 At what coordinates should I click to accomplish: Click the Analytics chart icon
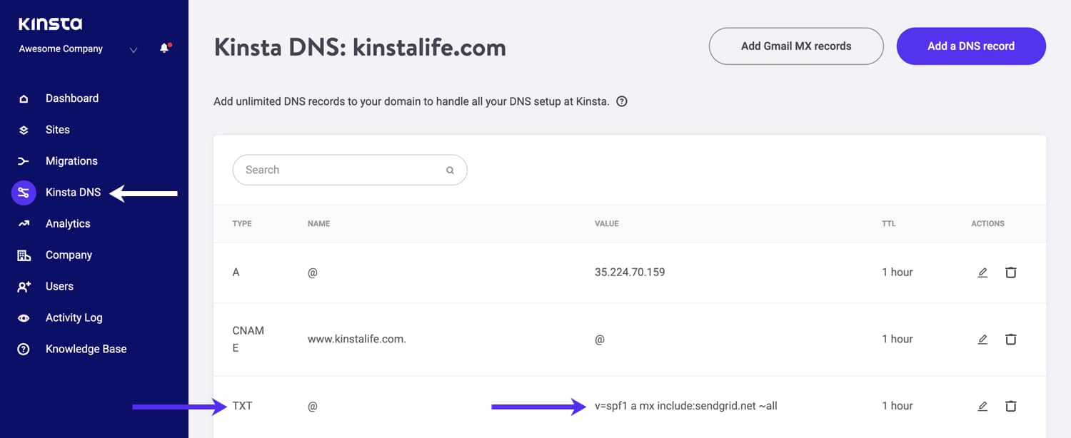pos(24,224)
